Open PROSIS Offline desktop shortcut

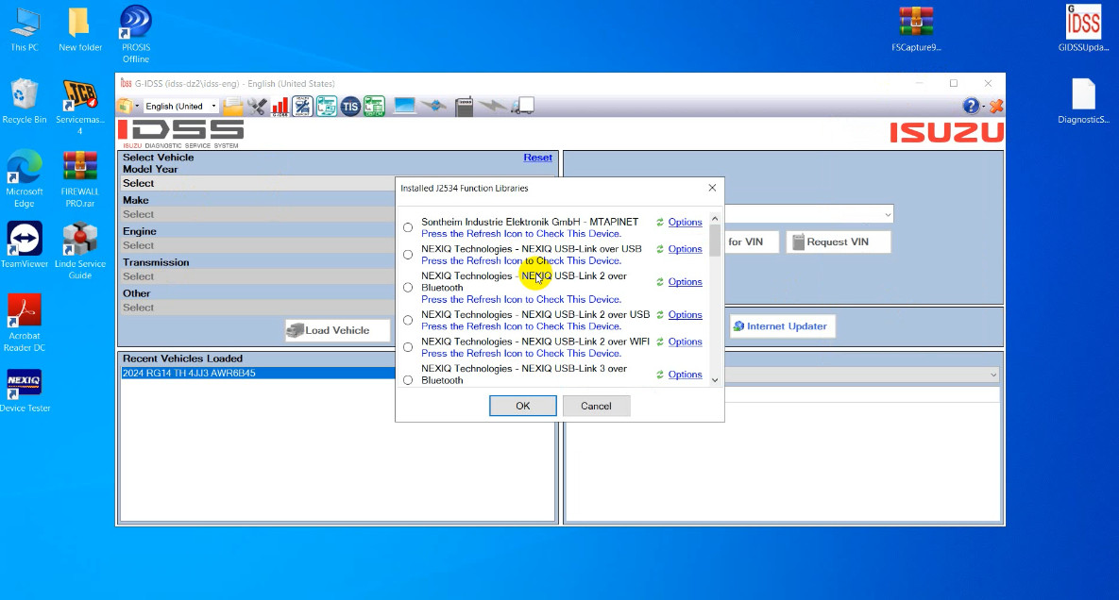[136, 34]
